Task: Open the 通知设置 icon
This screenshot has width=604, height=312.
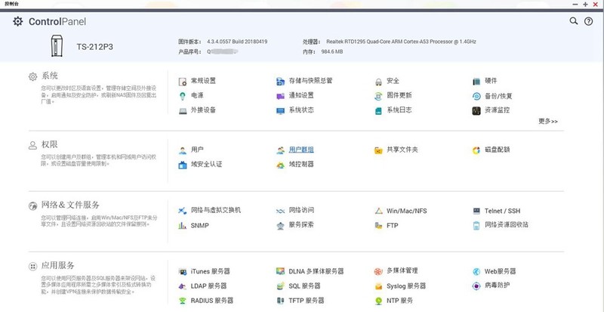Action: (280, 96)
